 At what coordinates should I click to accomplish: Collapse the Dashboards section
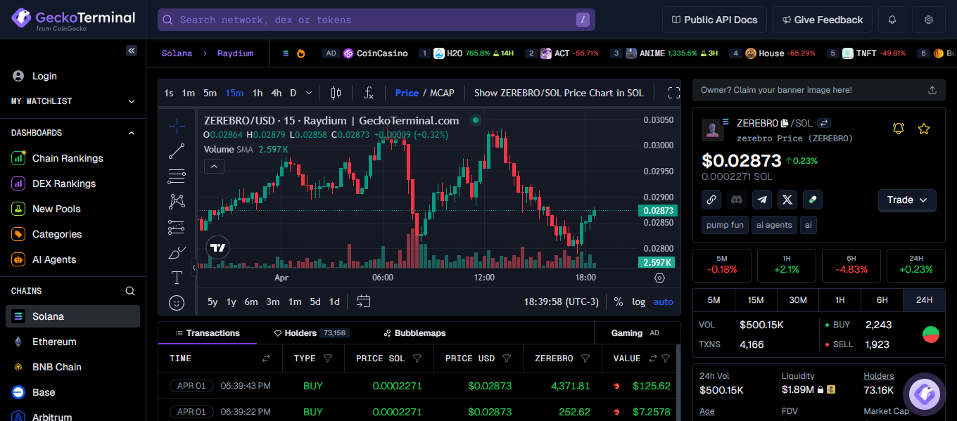131,132
